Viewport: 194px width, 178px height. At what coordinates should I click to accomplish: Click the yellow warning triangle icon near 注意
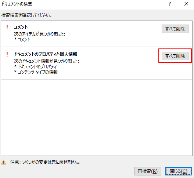(3, 162)
